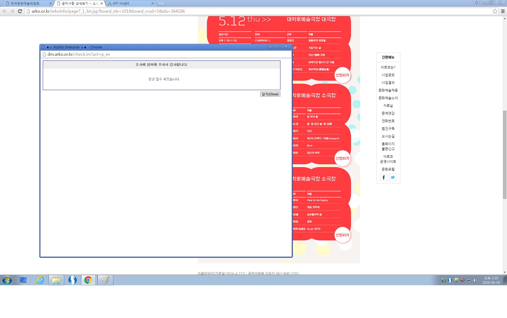507x318 pixels.
Task: Open Internet Explorer from the taskbar
Action: pos(40,280)
